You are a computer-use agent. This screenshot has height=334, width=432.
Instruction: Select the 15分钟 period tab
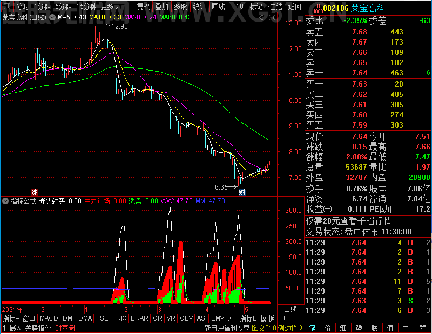point(86,6)
